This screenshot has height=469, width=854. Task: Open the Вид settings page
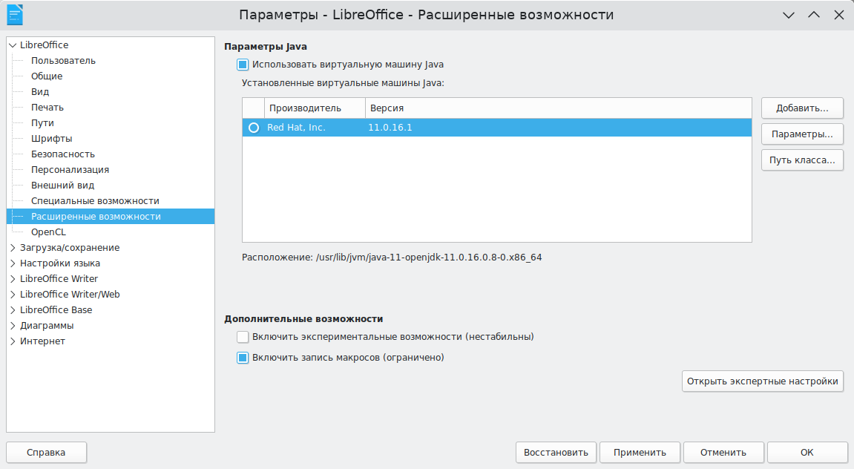(x=40, y=91)
